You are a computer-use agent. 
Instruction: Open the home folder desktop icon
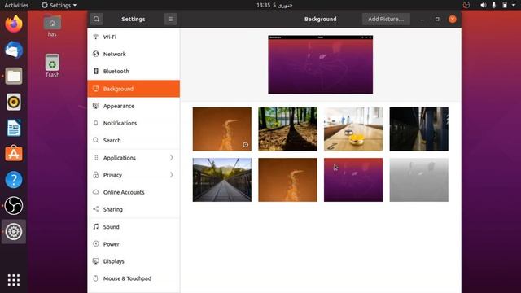[x=52, y=25]
